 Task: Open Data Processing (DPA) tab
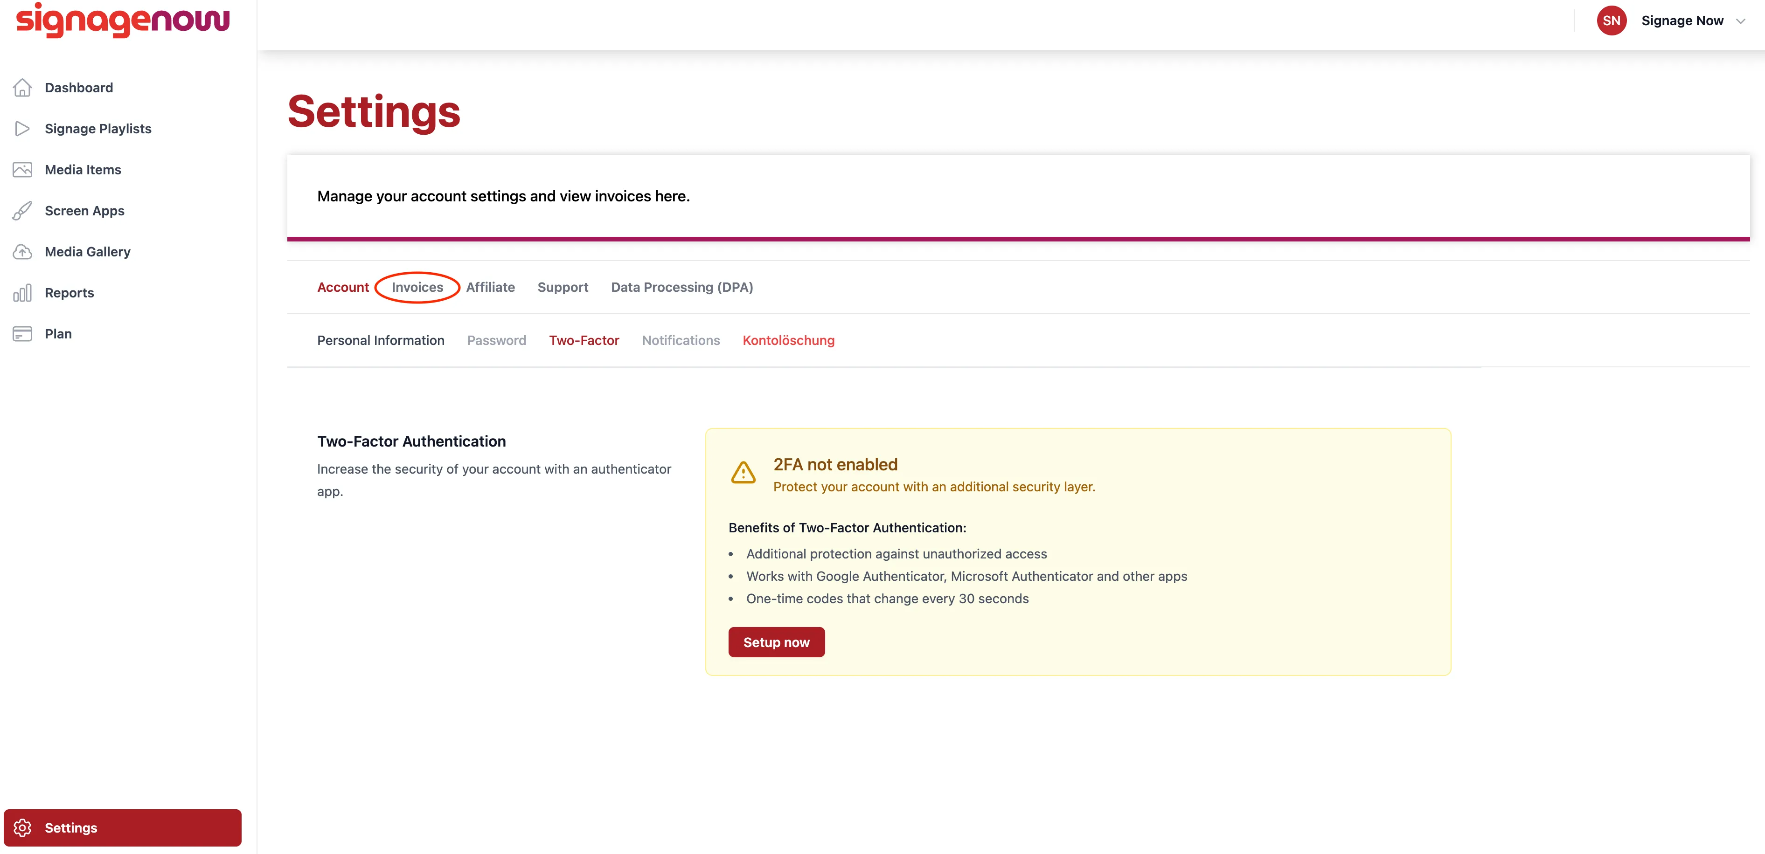[682, 287]
